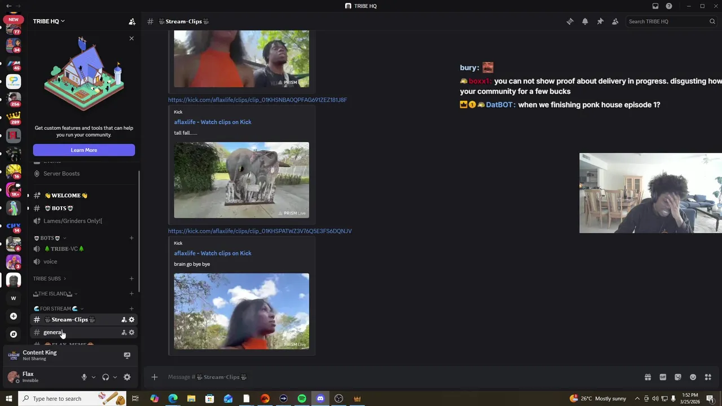
Task: Collapse the FOR STREAM category
Action: 59,309
